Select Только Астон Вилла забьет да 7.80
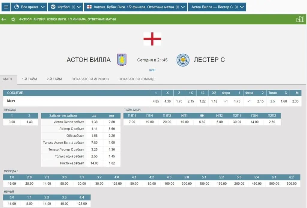This screenshot has height=208, width=307. 94,142
